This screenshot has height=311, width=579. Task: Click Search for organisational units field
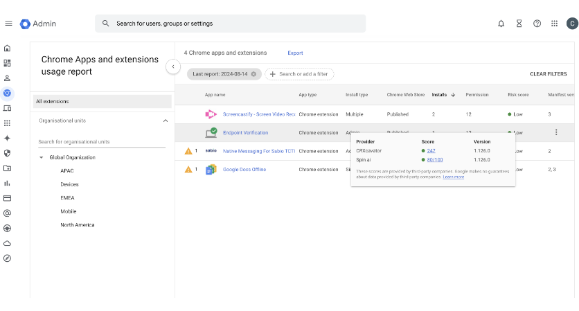coord(102,142)
